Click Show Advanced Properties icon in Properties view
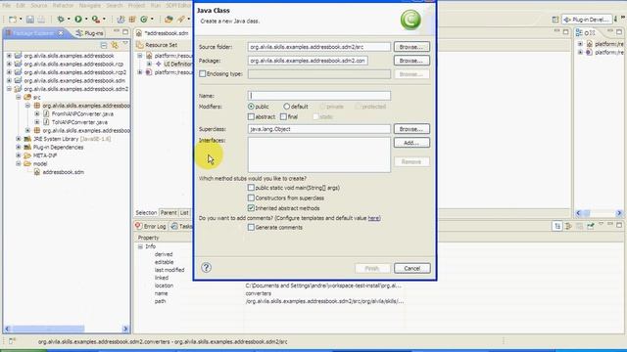Screen dimensions: 627x352 [568, 226]
